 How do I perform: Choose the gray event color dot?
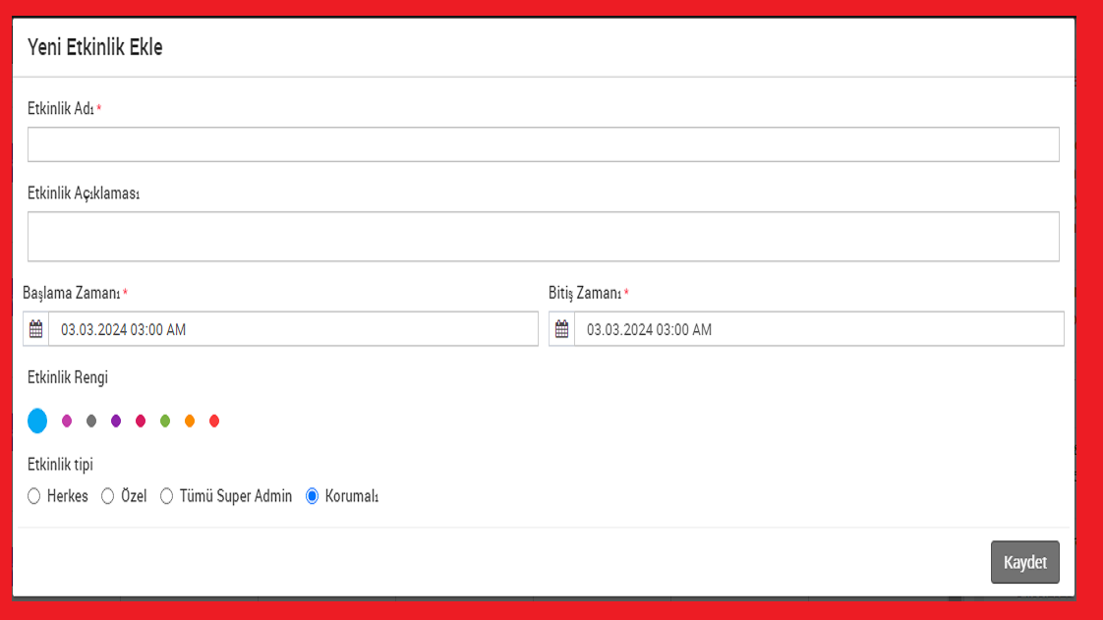(x=91, y=421)
